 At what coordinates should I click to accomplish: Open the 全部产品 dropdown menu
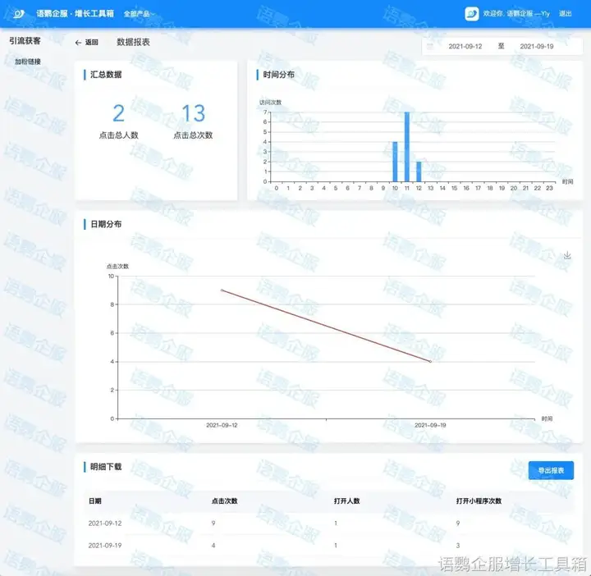coord(138,14)
